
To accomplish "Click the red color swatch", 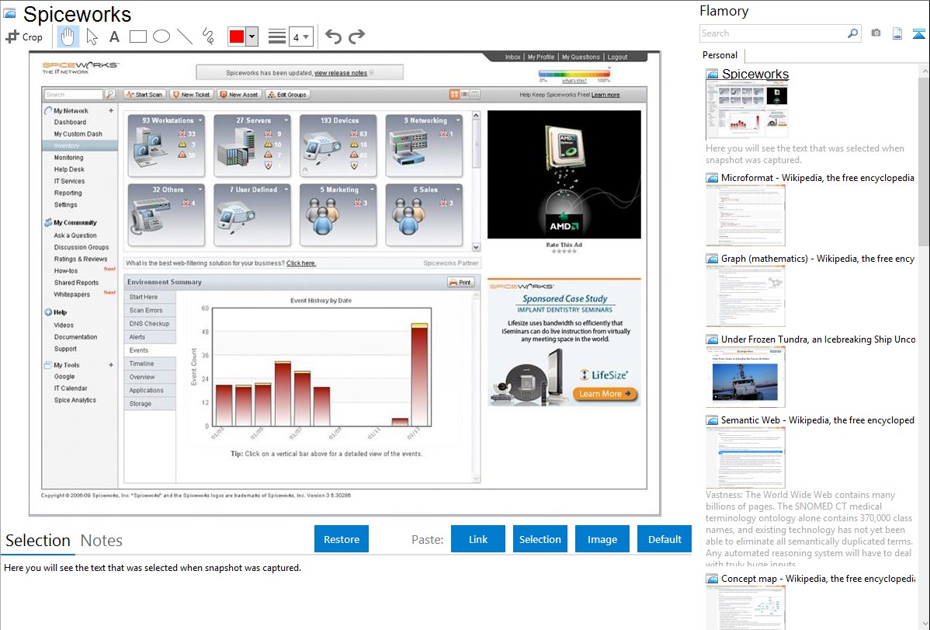I will tap(237, 37).
